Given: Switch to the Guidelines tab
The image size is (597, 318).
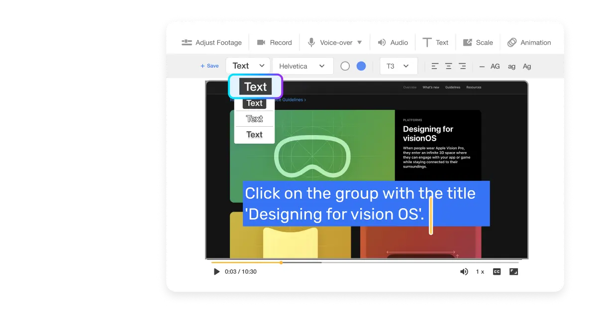Looking at the screenshot, I should point(453,87).
